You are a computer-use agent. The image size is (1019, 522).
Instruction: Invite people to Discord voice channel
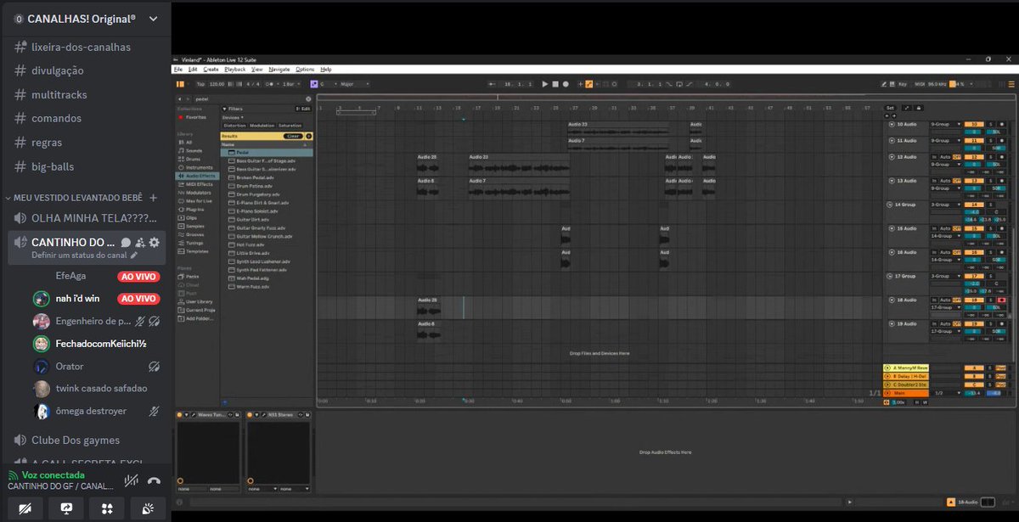tap(140, 242)
